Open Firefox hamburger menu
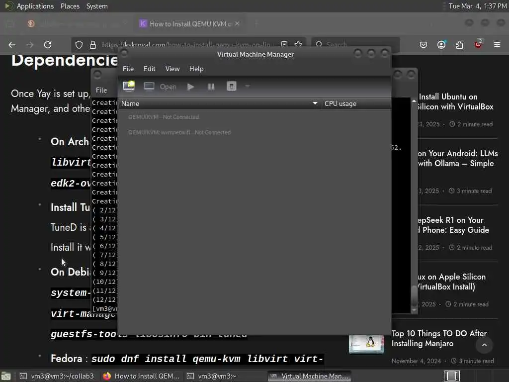This screenshot has height=382, width=509. [x=497, y=45]
